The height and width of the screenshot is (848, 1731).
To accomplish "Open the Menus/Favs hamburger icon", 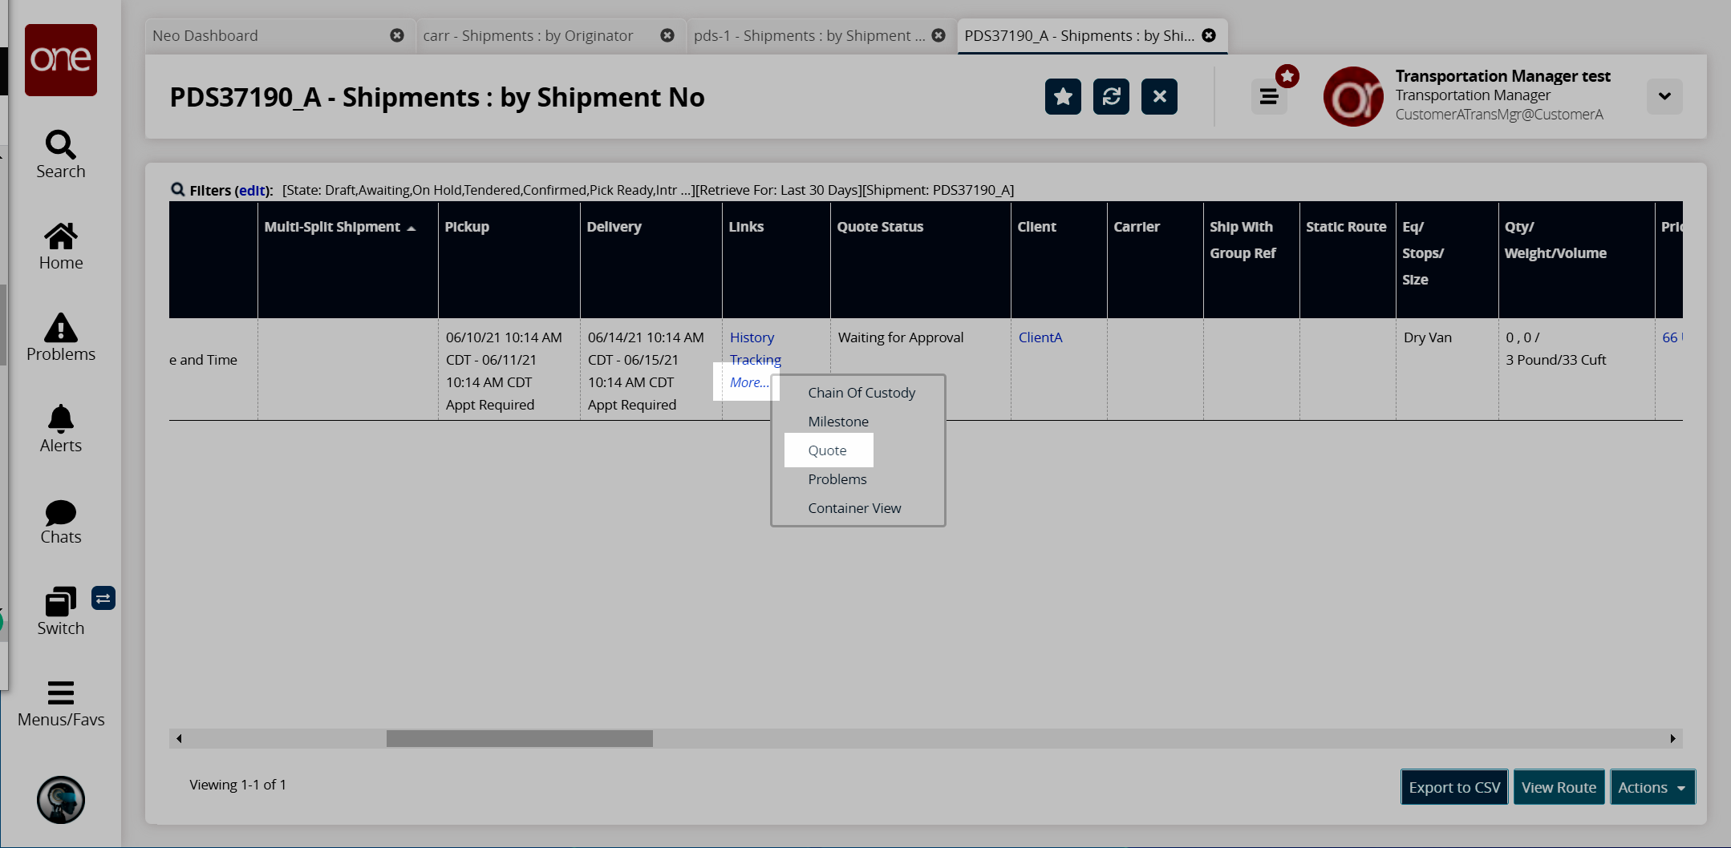I will tap(61, 693).
